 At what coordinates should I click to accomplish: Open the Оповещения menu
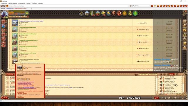(x=21, y=3)
